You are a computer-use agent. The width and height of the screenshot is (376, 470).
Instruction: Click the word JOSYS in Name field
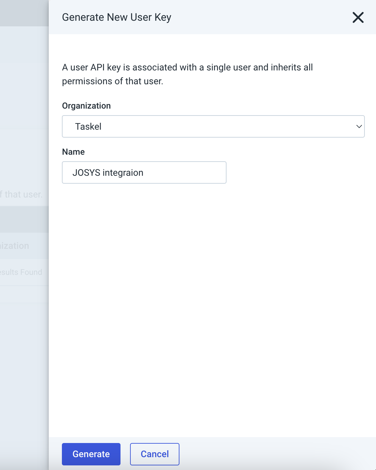pos(86,172)
